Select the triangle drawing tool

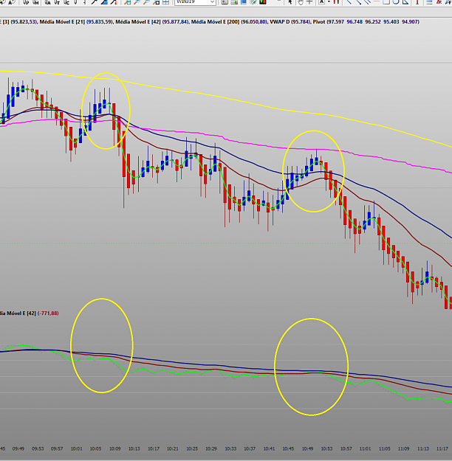coord(405,1)
